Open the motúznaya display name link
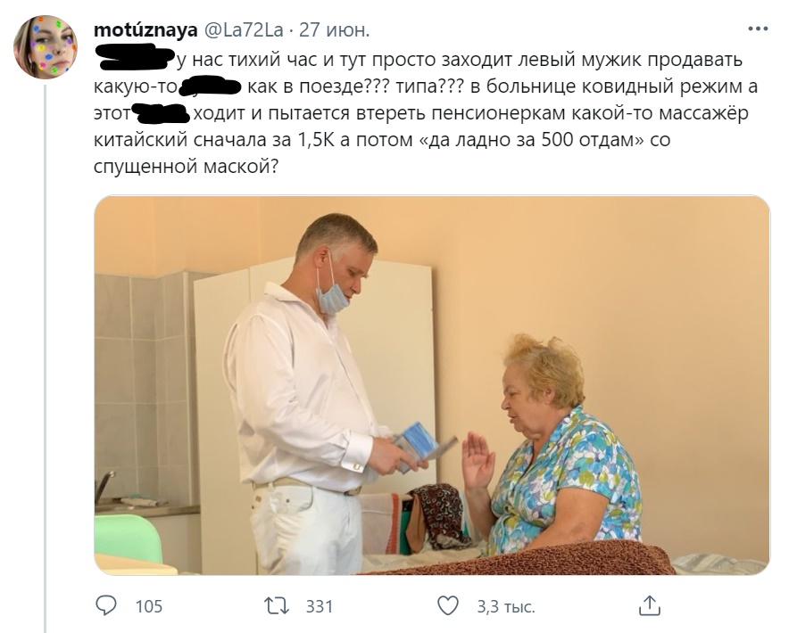Image resolution: width=789 pixels, height=633 pixels. click(x=145, y=30)
